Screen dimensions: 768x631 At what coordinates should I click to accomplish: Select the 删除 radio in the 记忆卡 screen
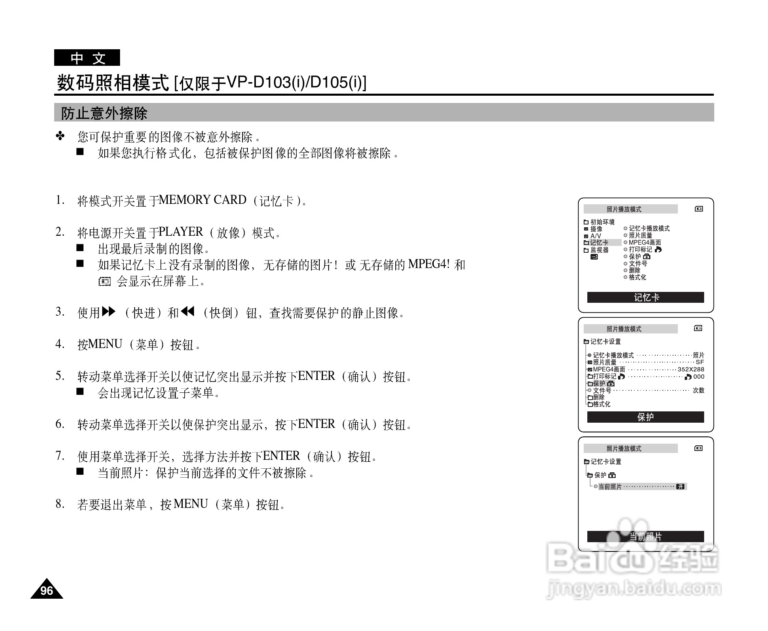626,270
